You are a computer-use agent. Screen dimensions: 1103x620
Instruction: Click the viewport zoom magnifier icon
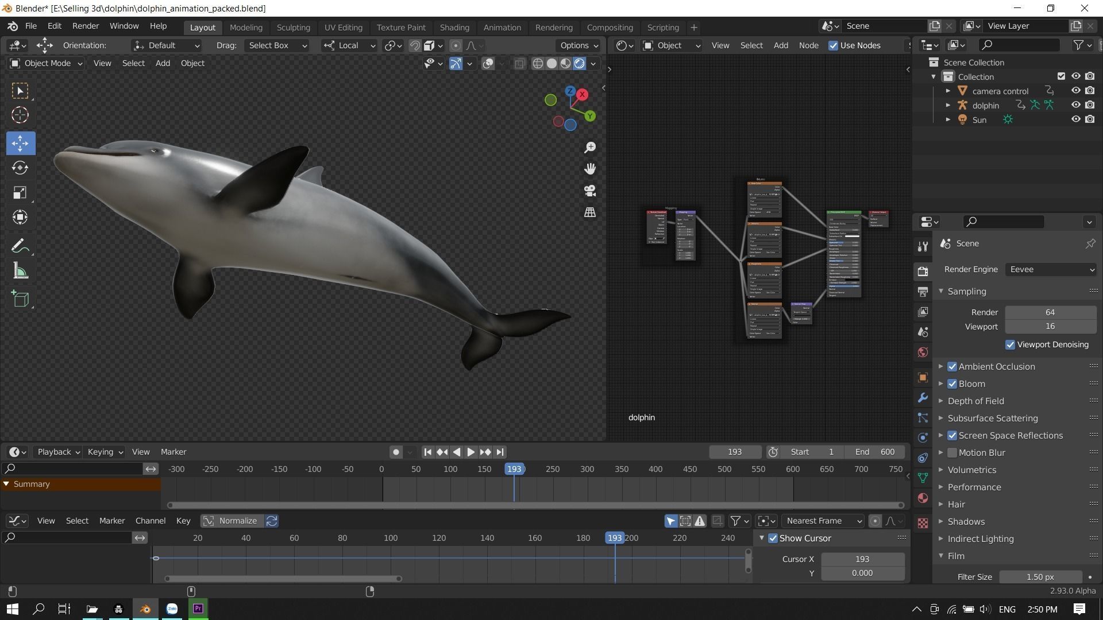click(x=590, y=148)
